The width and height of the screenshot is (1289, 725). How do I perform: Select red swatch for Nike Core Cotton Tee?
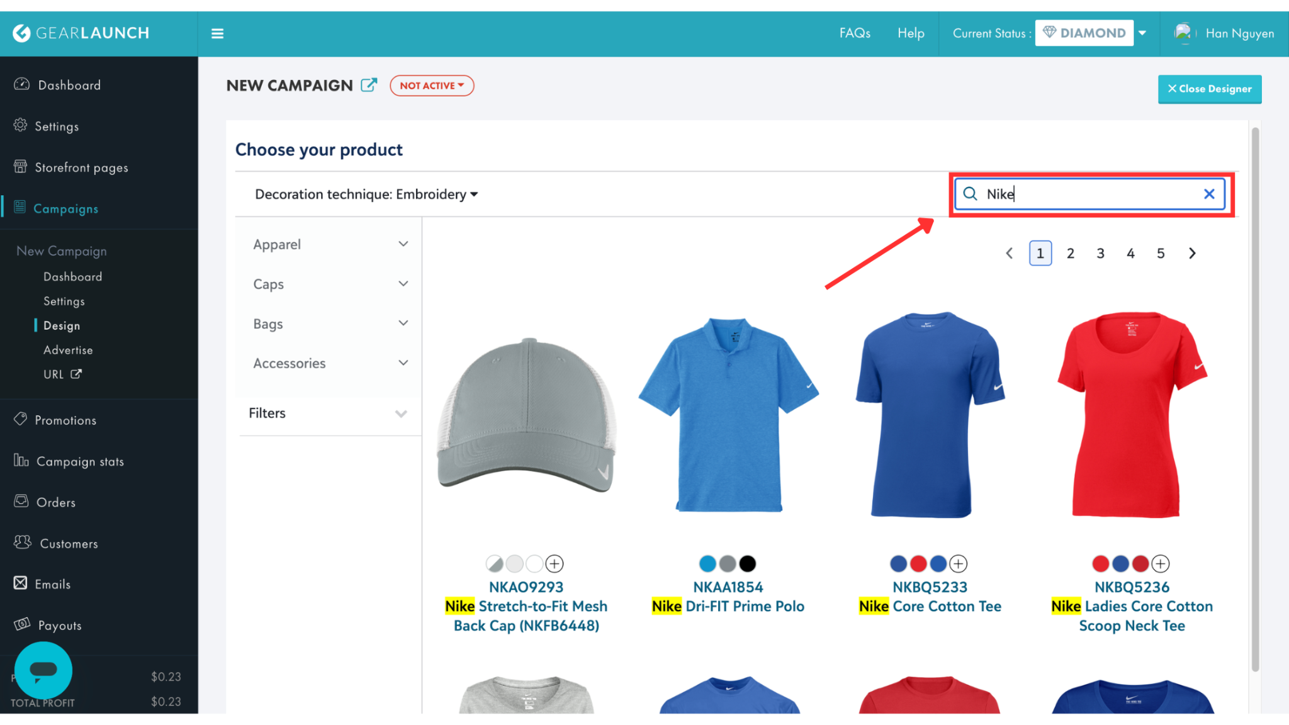click(918, 563)
